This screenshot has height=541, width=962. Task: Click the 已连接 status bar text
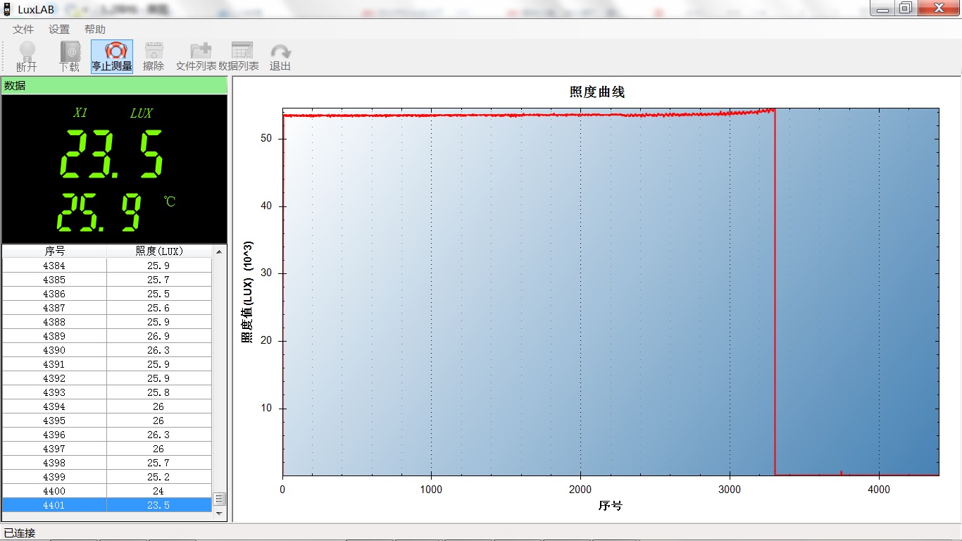click(20, 533)
